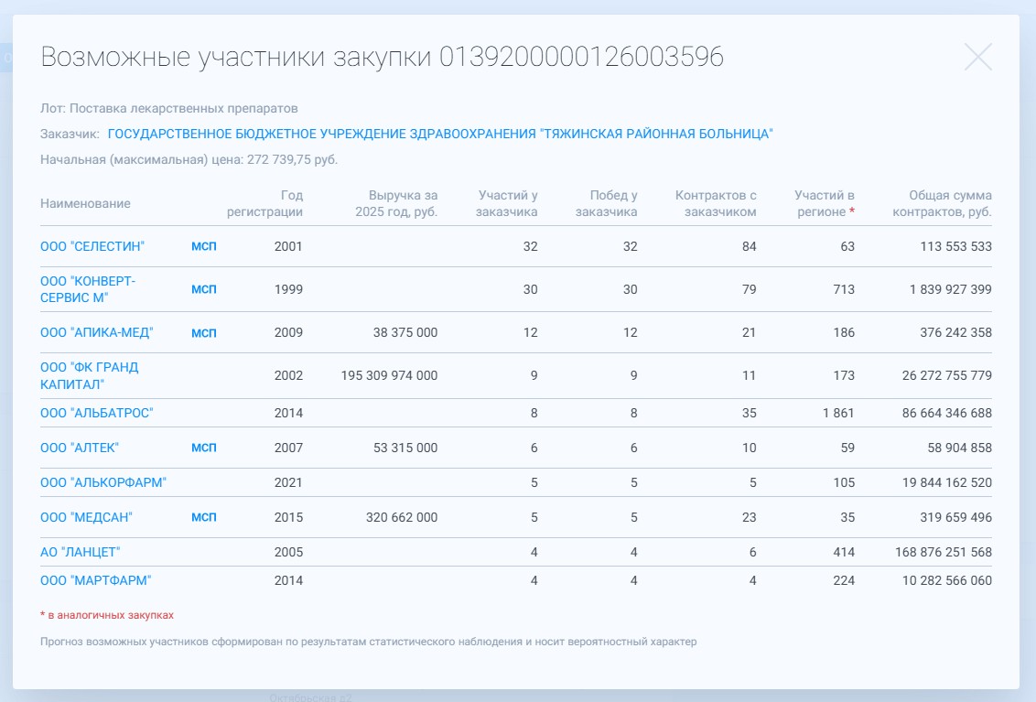Select contracts count 79 for КОНВЕРТ-СЕРВИС М

tap(749, 289)
